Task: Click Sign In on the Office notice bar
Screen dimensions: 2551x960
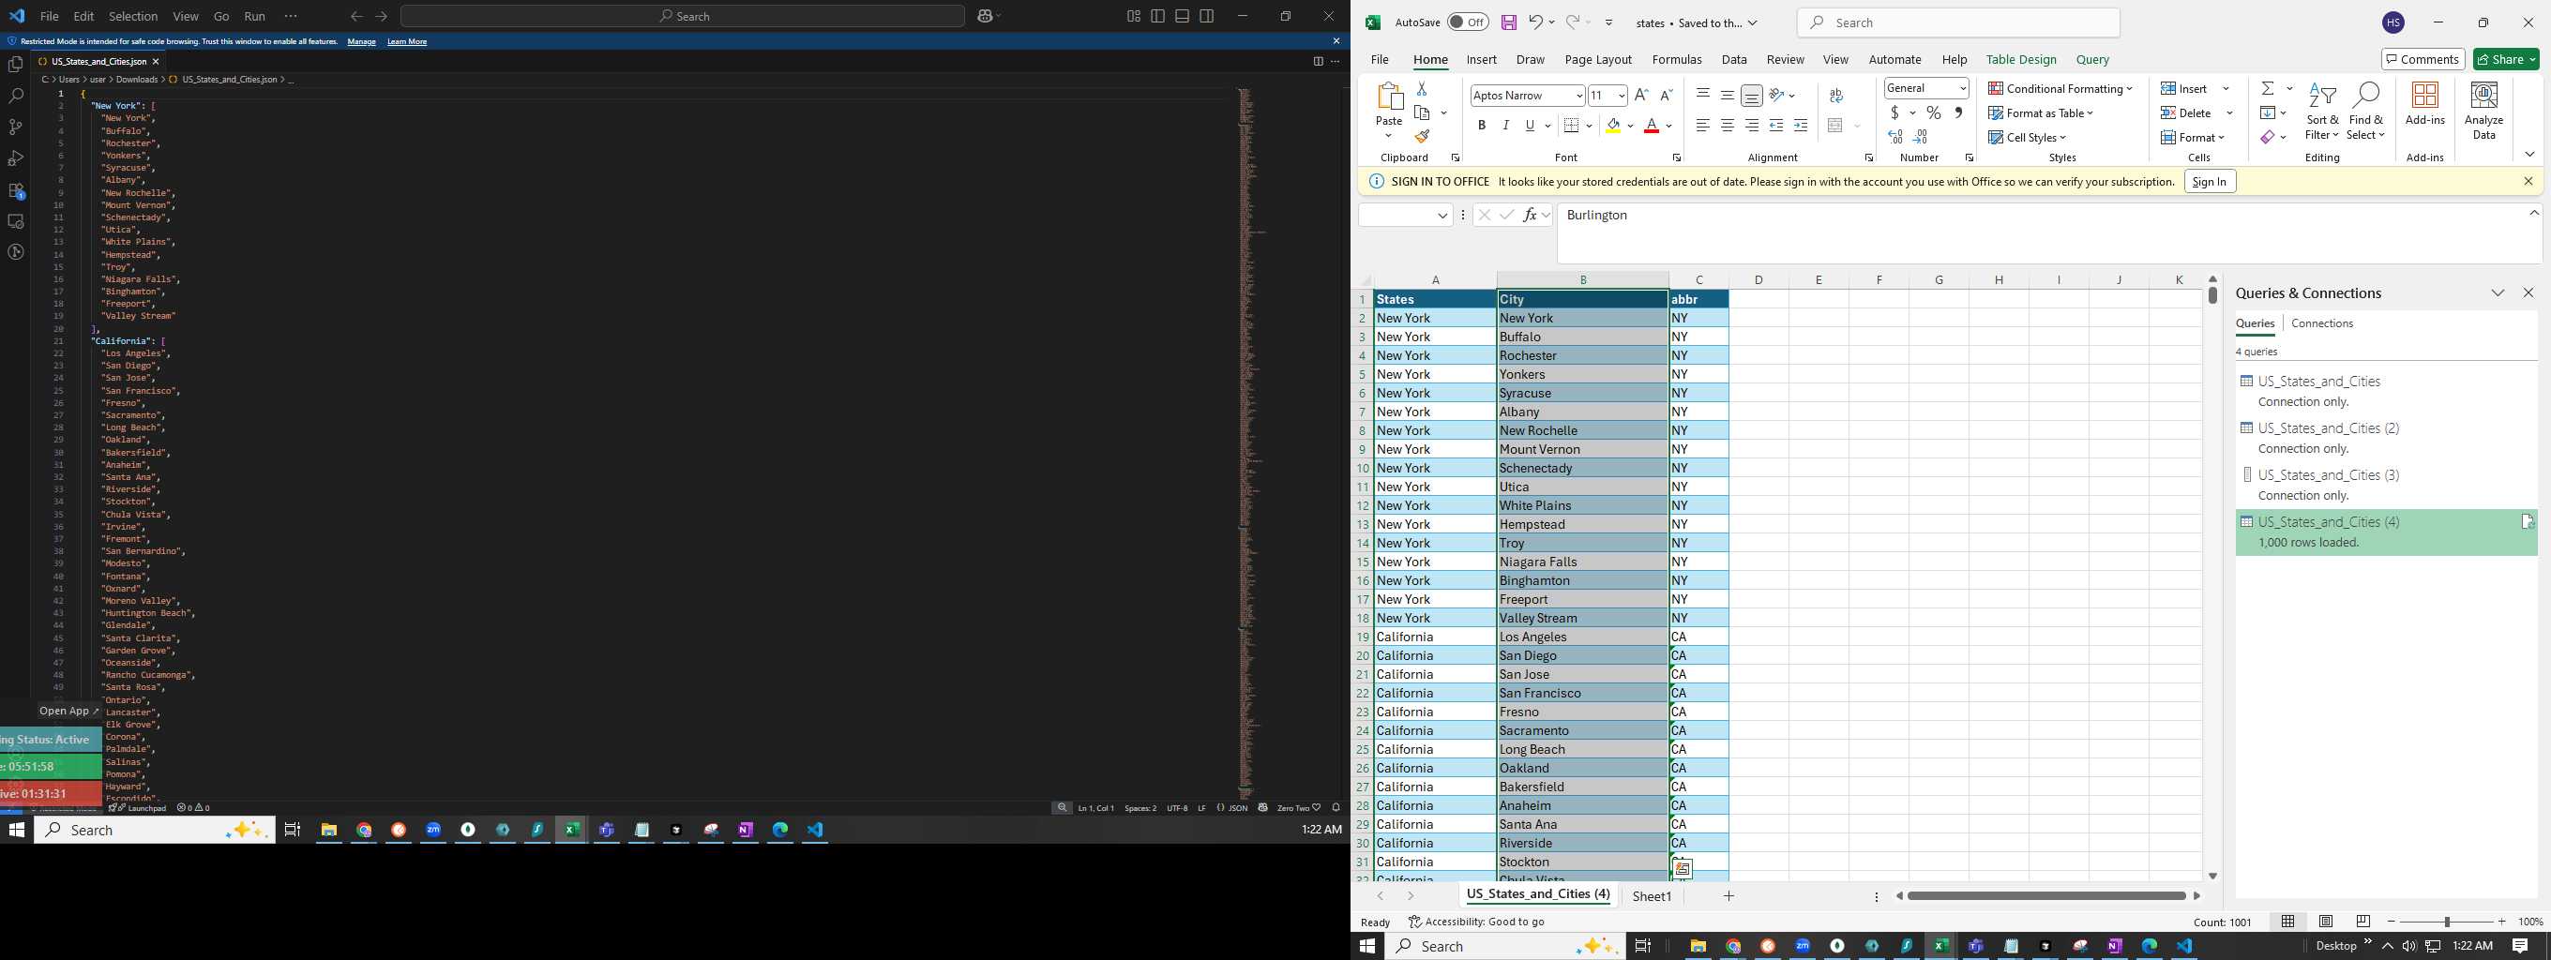Action: tap(2210, 181)
